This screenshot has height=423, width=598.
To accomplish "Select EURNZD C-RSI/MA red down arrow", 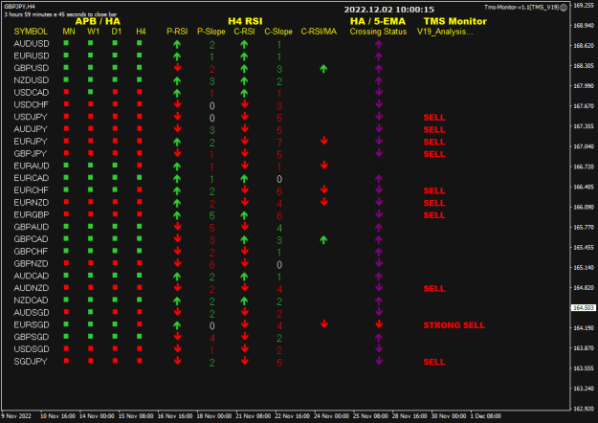I will coord(323,202).
